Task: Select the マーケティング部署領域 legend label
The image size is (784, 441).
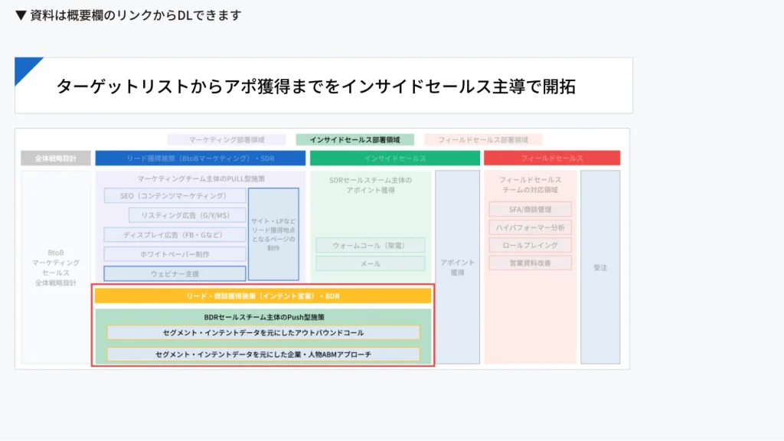Action: click(227, 140)
